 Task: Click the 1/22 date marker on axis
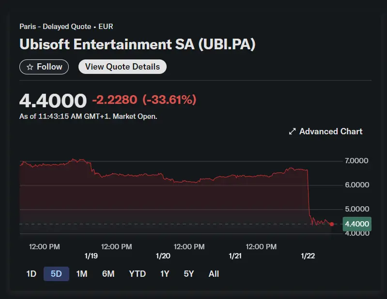[x=308, y=256]
